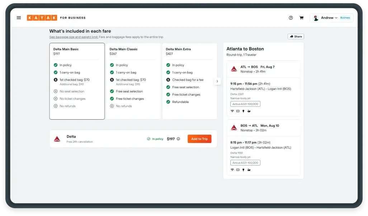Click the KAYAK logo
This screenshot has width=368, height=216.
click(x=42, y=18)
